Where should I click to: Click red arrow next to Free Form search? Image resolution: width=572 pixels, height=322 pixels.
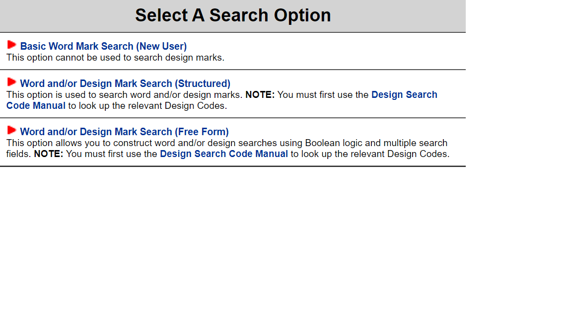click(x=11, y=130)
